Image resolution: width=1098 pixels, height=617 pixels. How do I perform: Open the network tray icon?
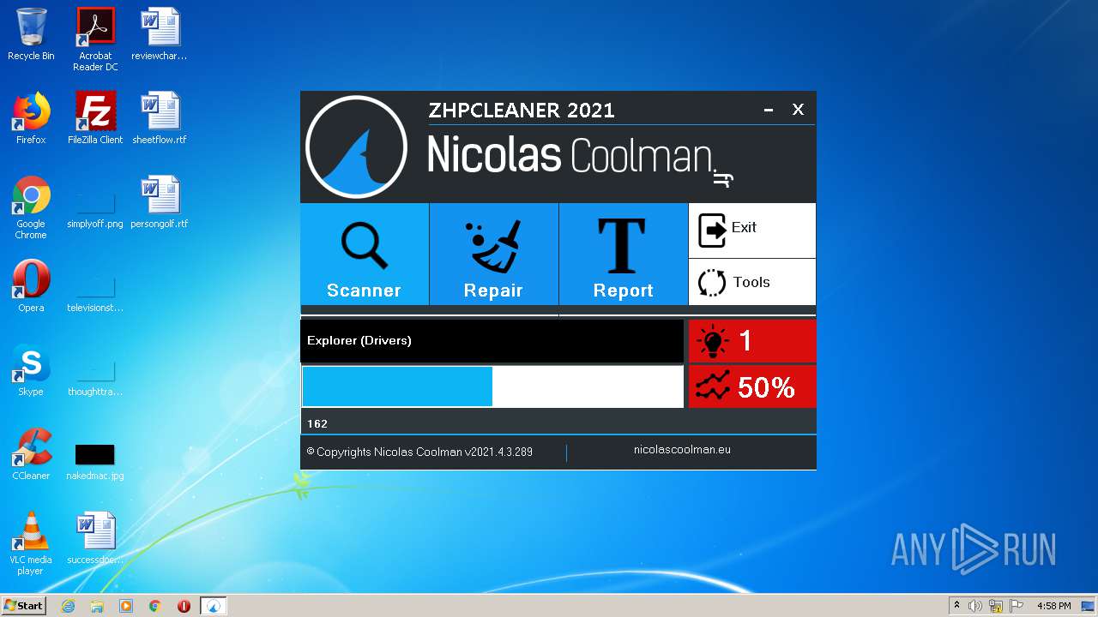[x=996, y=606]
